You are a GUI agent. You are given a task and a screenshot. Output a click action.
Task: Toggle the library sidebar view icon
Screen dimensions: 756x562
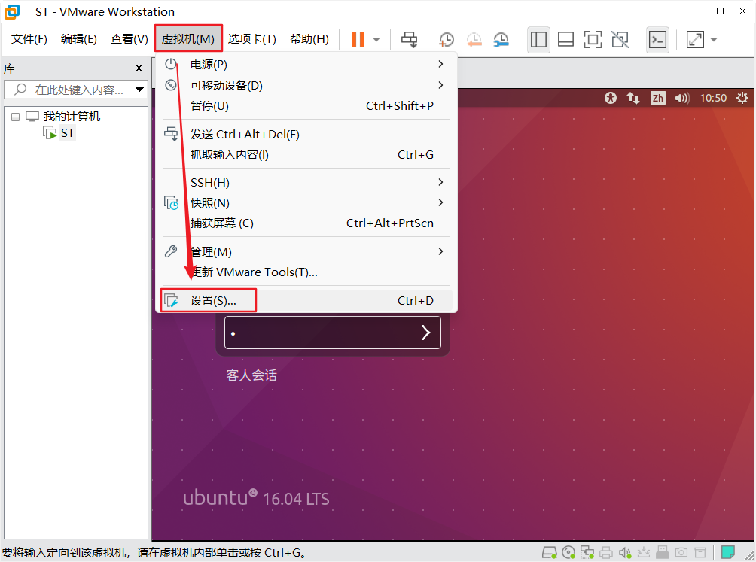point(538,39)
